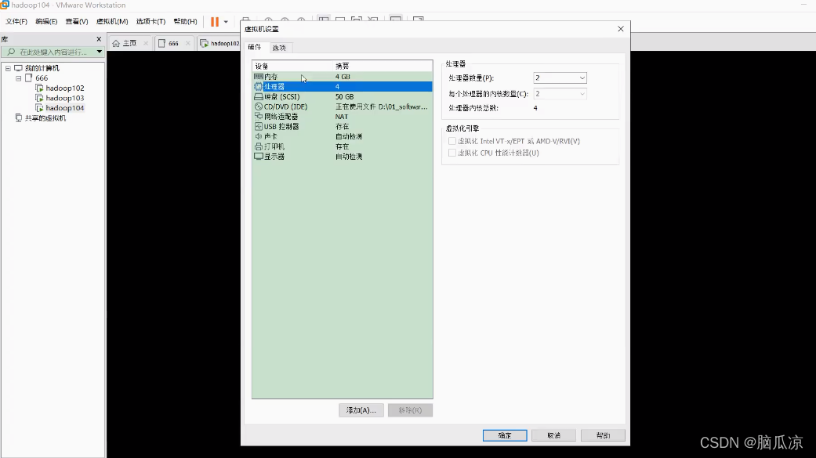
Task: Collapse the 666 folder tree node
Action: (18, 78)
